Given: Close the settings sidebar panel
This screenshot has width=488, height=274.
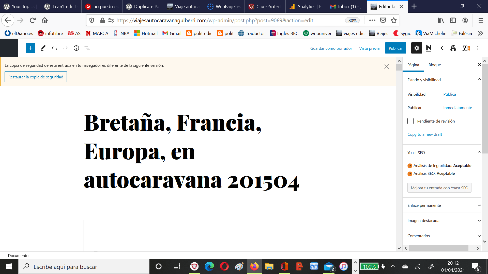Looking at the screenshot, I should 479,65.
